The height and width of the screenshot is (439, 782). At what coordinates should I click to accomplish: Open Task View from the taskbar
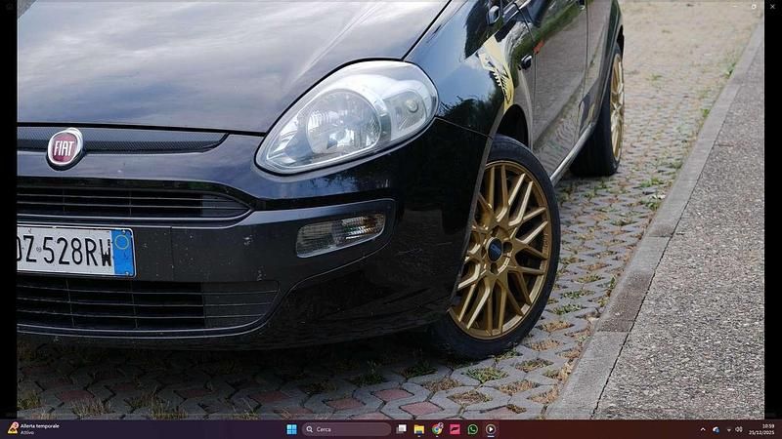pos(401,429)
